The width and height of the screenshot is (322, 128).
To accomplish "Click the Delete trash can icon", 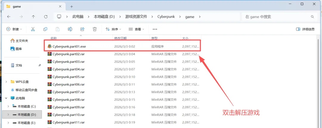I will click(x=95, y=29).
